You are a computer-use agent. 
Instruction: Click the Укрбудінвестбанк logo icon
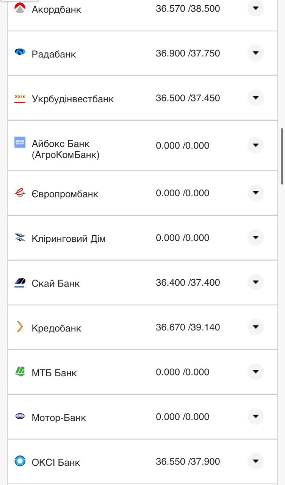coord(20,98)
